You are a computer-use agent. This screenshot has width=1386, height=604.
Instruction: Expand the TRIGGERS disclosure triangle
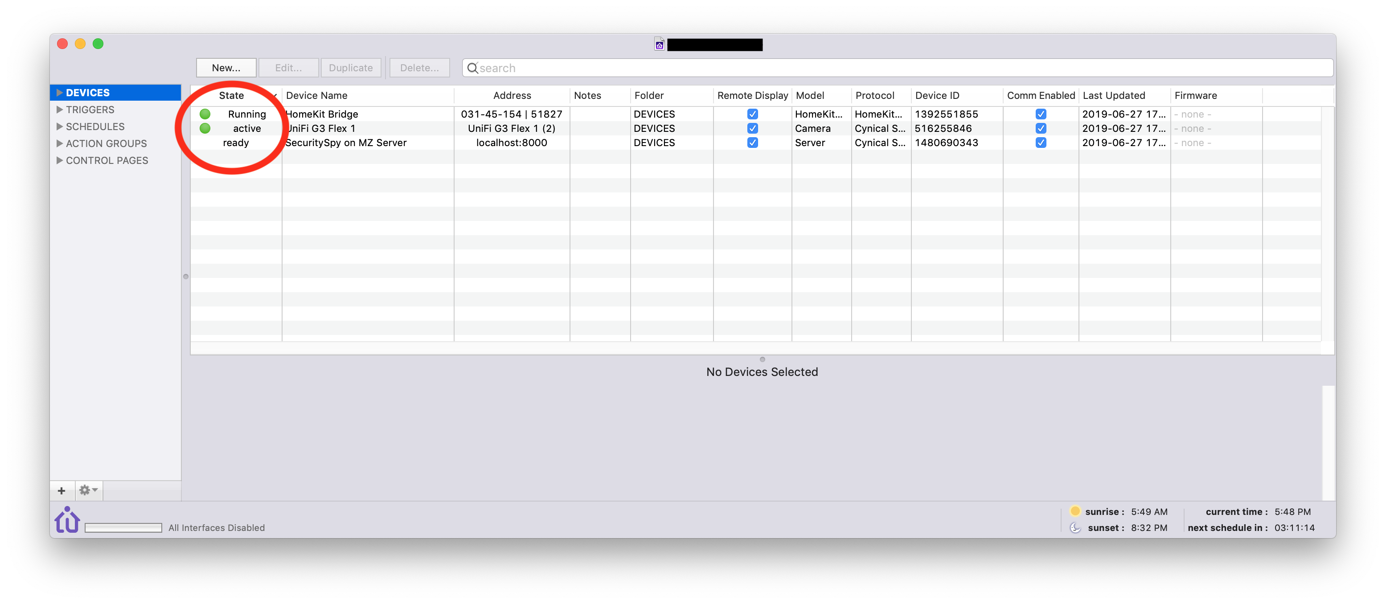[59, 109]
